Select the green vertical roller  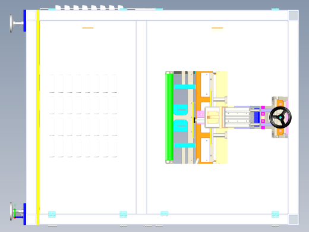tap(169, 117)
